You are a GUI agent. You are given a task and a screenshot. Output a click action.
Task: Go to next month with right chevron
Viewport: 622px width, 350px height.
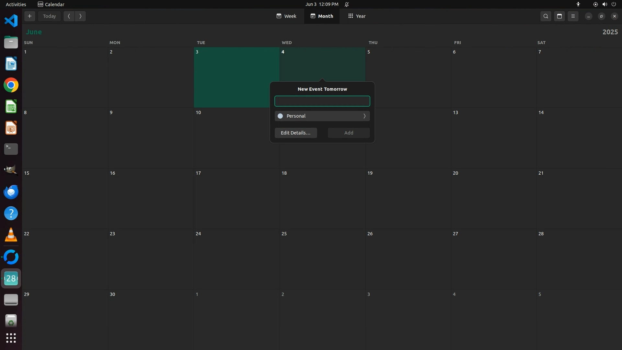(x=80, y=16)
